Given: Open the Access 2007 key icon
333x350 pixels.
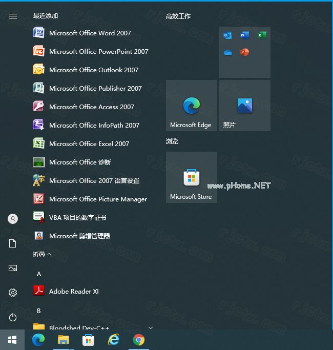Looking at the screenshot, I should pyautogui.click(x=38, y=107).
